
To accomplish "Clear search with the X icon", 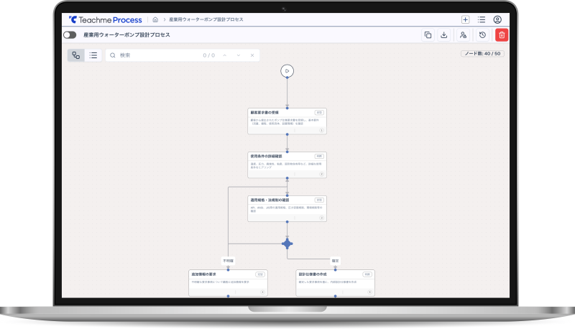I will (x=252, y=55).
